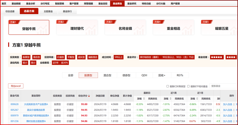Toggle the 很小 volatility risk tag

point(33,63)
